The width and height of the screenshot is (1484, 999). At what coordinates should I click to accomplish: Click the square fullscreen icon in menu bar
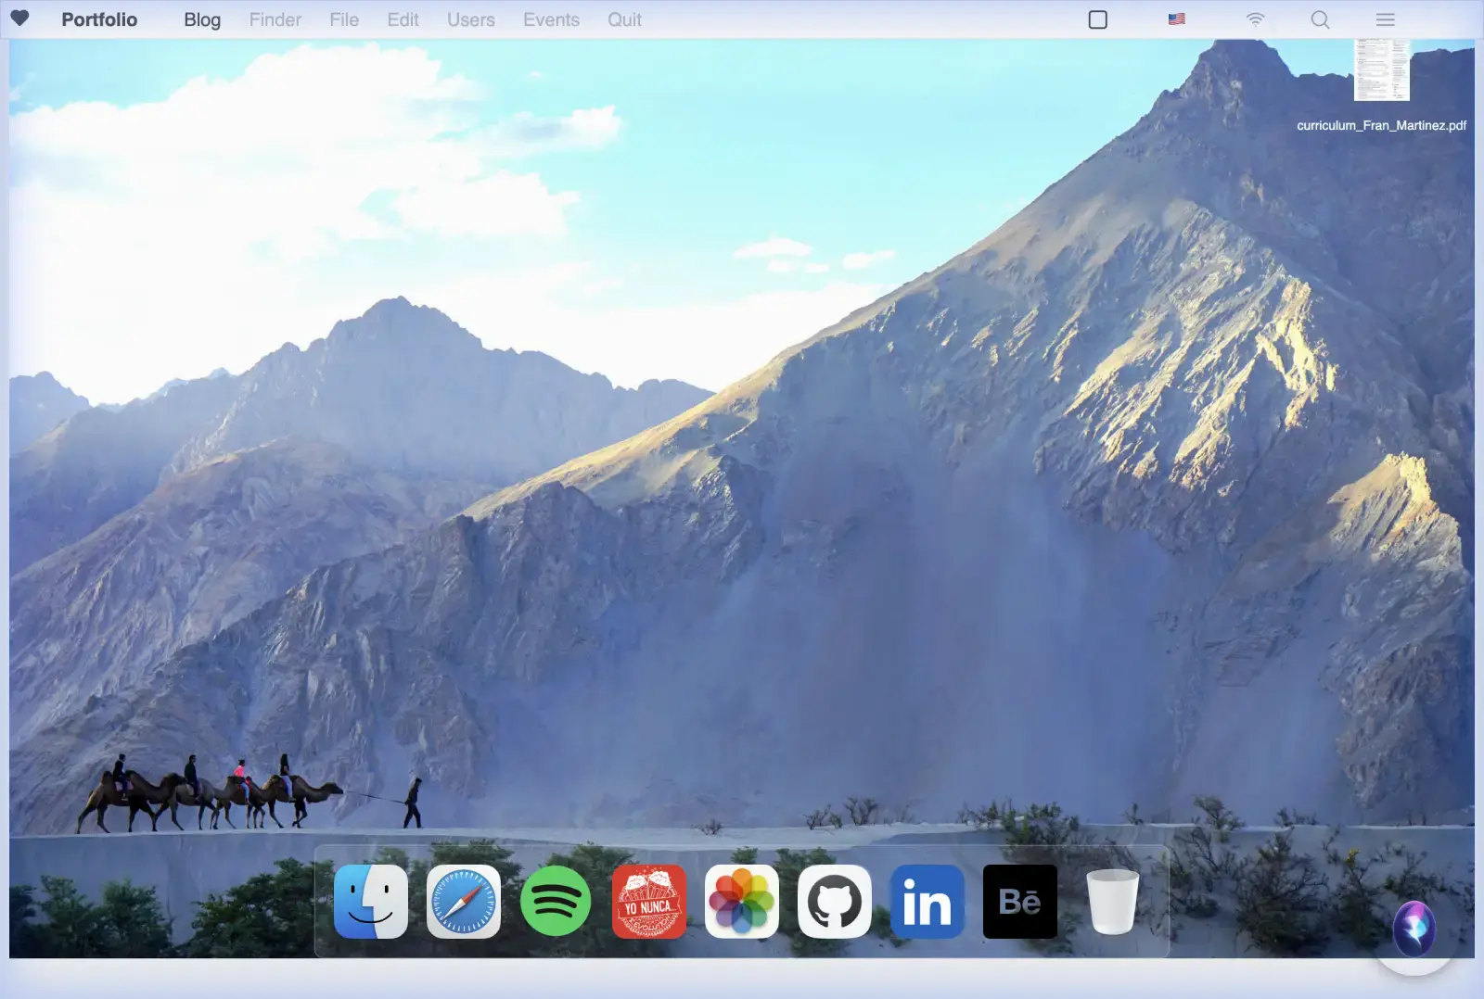point(1098,19)
